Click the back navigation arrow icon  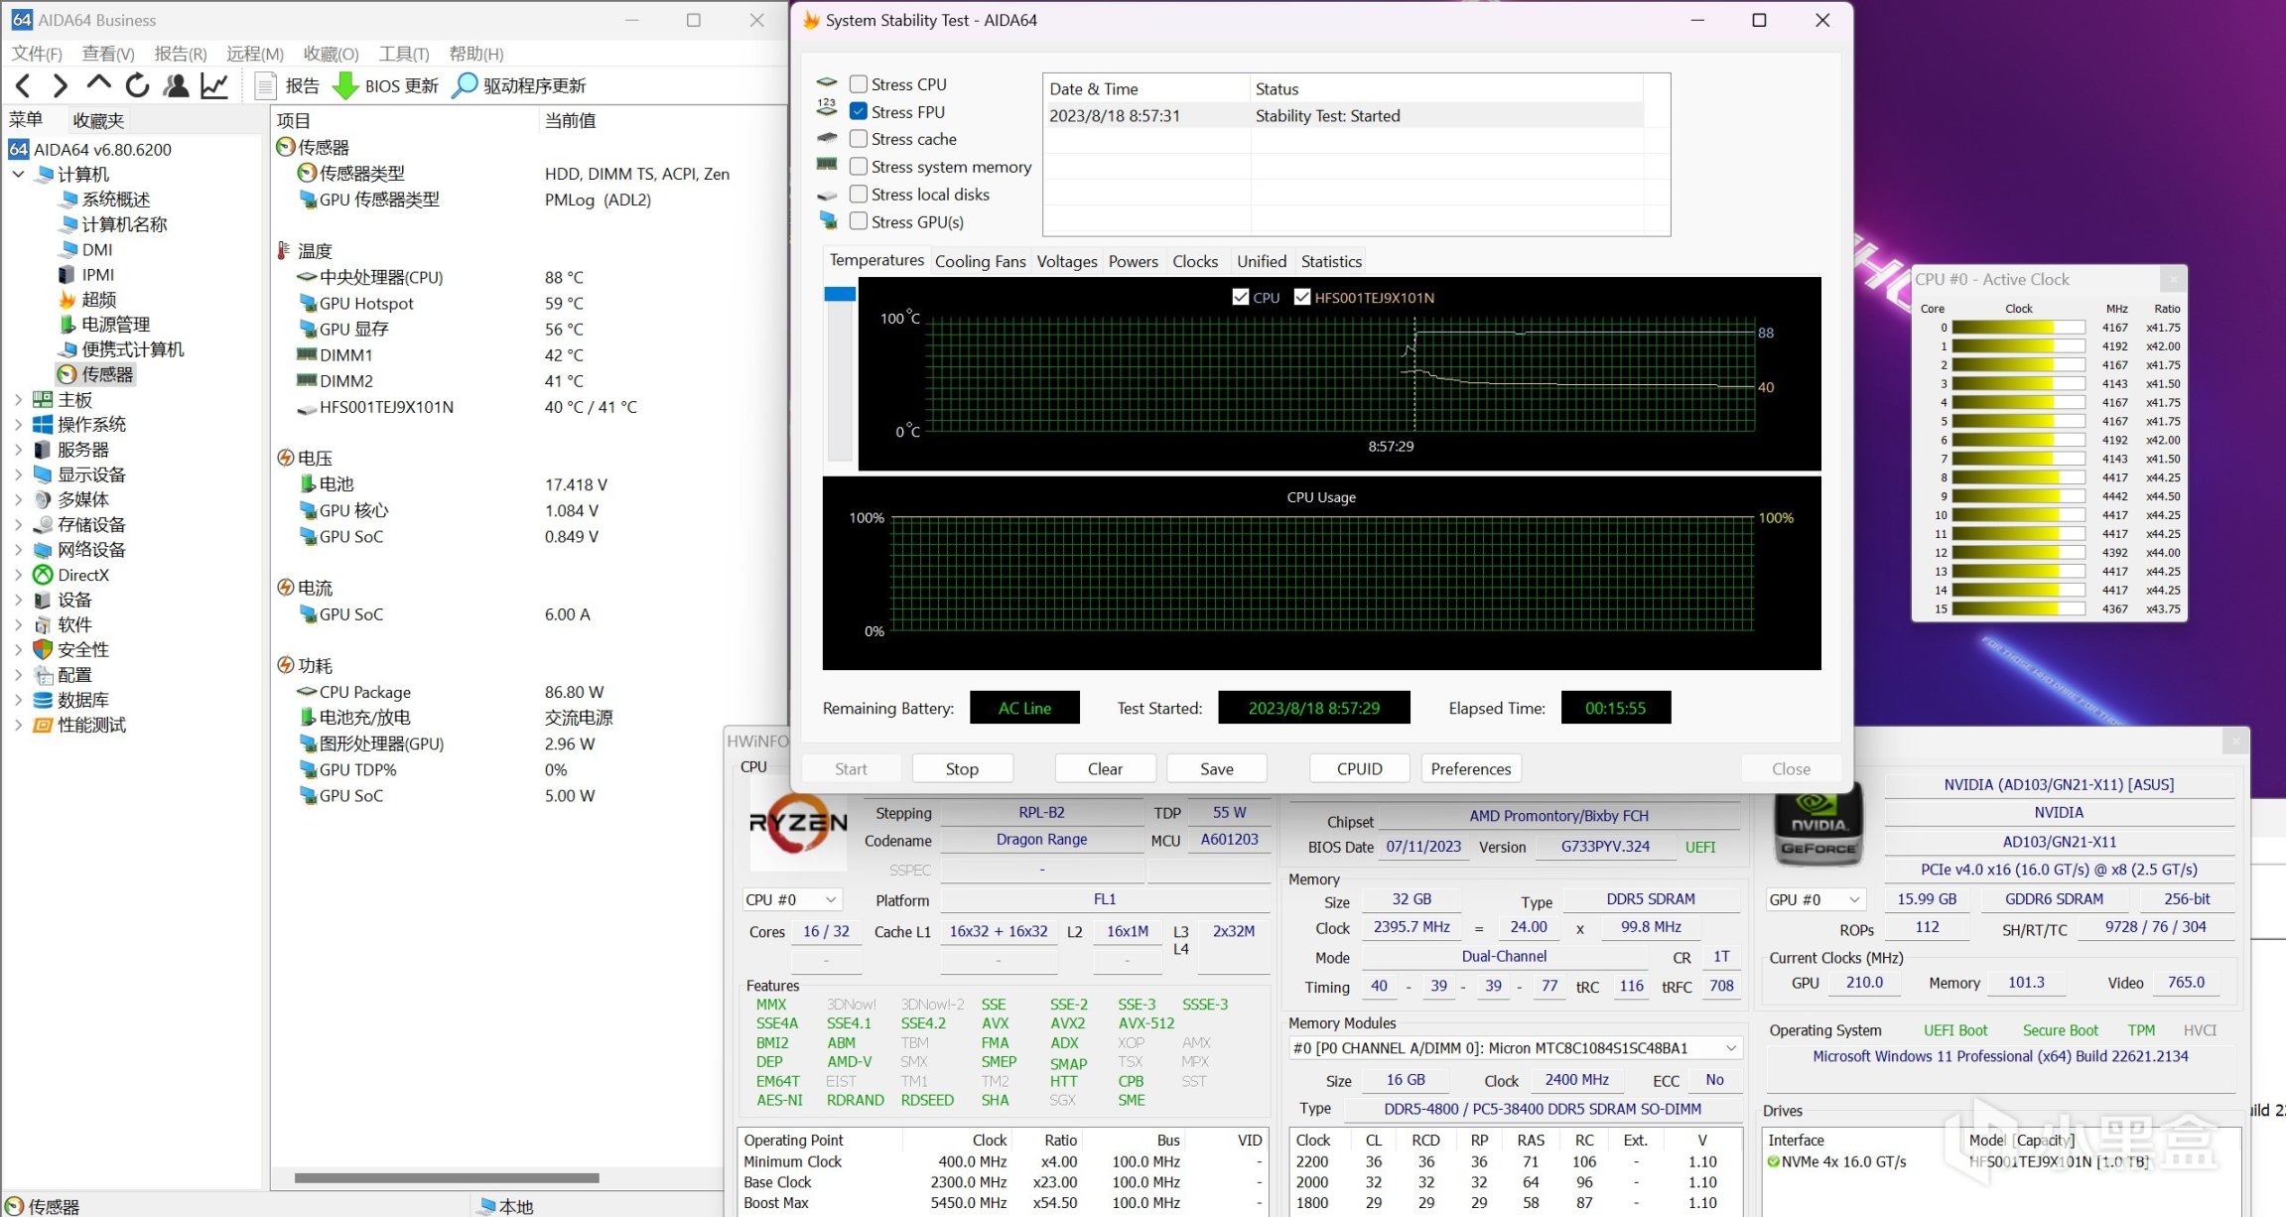[23, 86]
